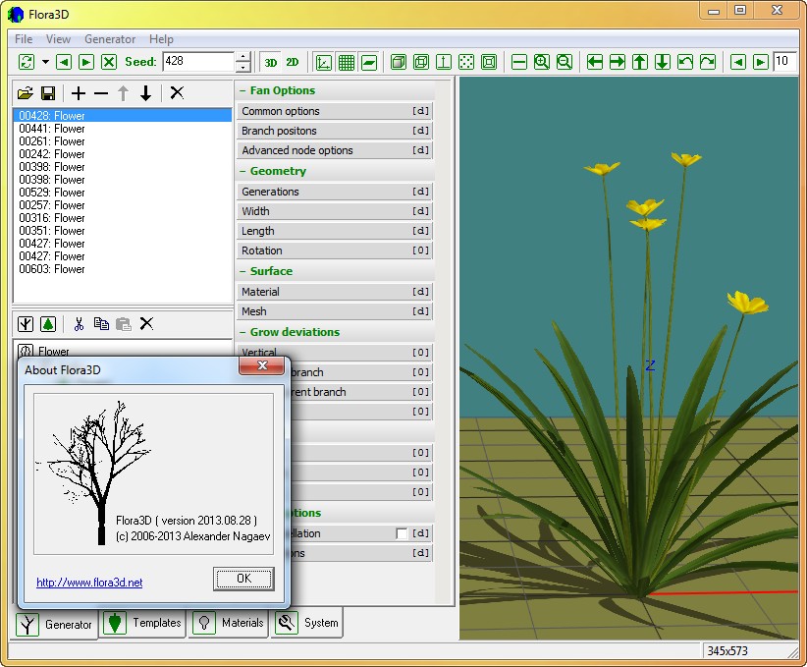Toggle the ground grid icon

point(347,62)
